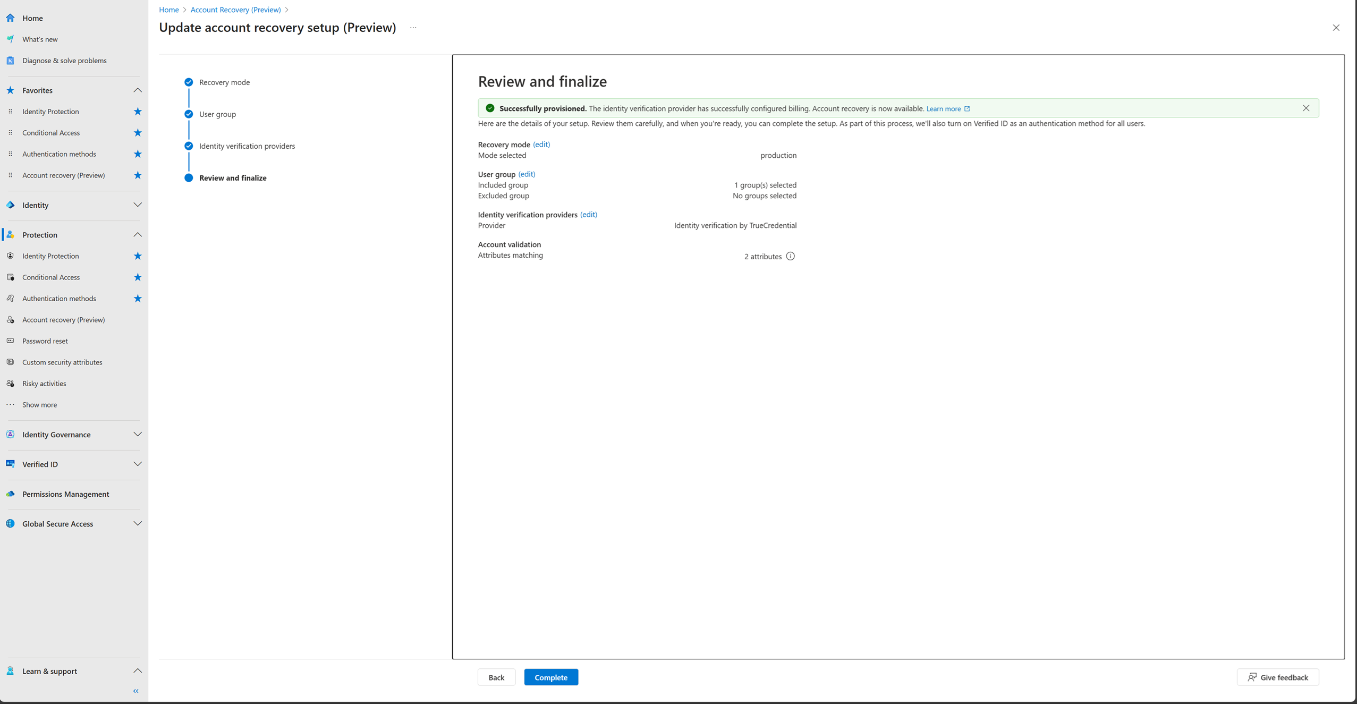Go to the Recovery mode wizard step
The image size is (1357, 704).
224,82
